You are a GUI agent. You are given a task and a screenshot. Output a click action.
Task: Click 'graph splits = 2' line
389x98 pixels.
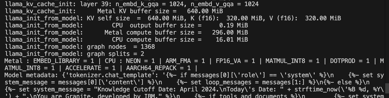pos(116,54)
